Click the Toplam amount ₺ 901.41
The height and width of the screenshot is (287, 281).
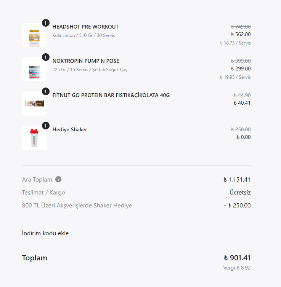[237, 258]
